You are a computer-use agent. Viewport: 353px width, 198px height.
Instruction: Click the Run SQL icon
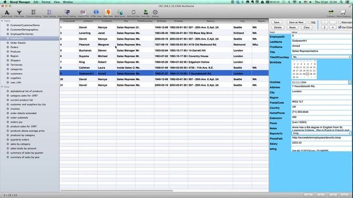click(146, 12)
